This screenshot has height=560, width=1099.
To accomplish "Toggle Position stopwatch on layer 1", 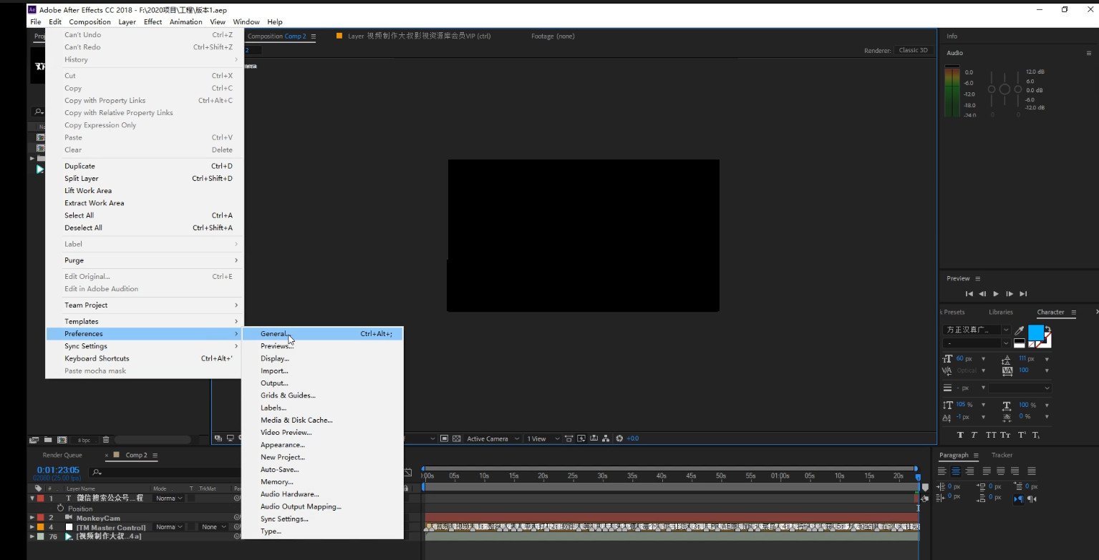I will pos(61,508).
